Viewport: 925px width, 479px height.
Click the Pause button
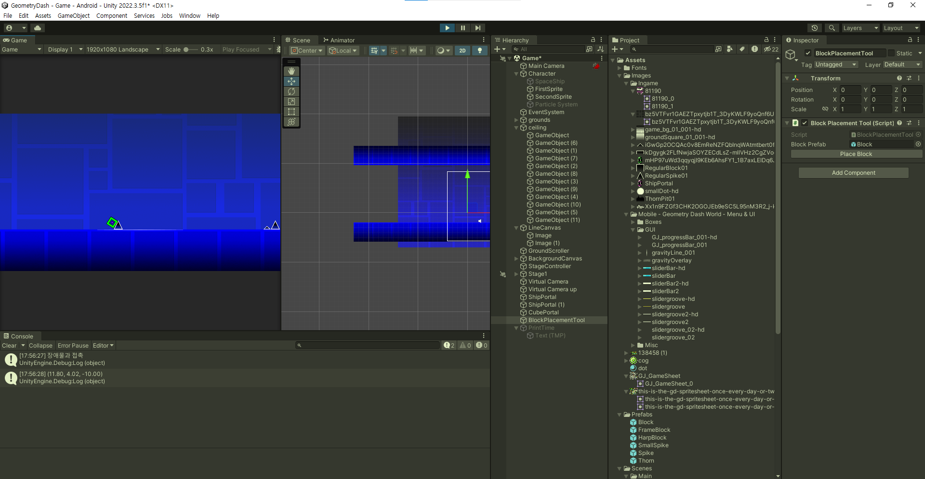coord(462,28)
